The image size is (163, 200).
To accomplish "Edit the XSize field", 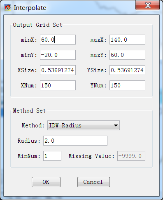I will point(58,70).
